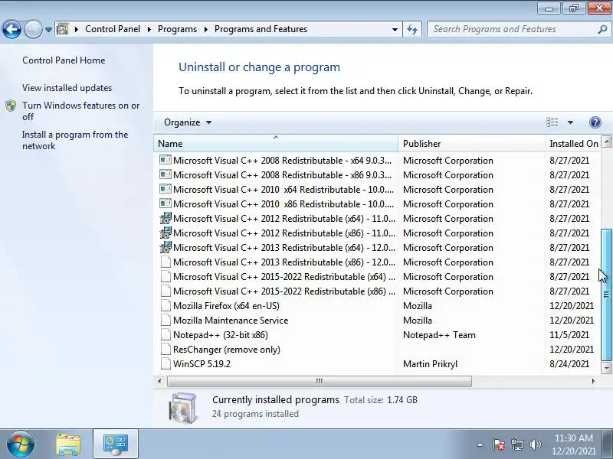Open the More view options arrow
The width and height of the screenshot is (613, 459).
click(x=570, y=122)
